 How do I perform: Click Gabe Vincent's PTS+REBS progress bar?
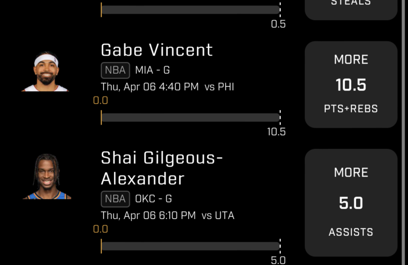click(x=190, y=117)
